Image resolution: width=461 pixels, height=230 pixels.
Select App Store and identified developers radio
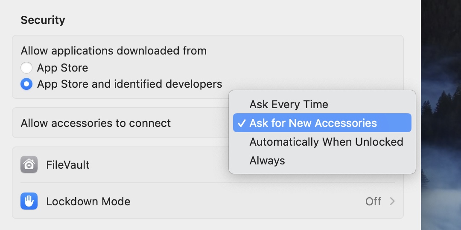pos(26,84)
